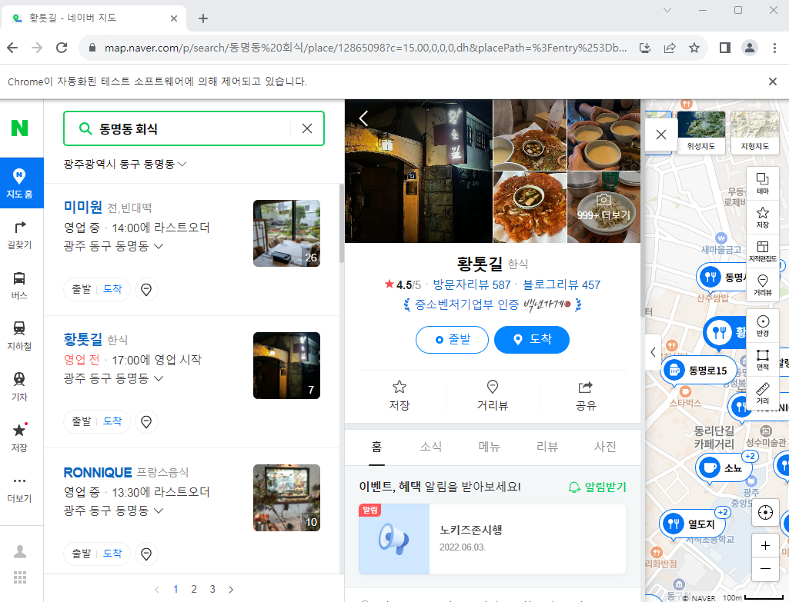
Task: Open 거리뷰 street view for 황톳길
Action: (x=492, y=395)
